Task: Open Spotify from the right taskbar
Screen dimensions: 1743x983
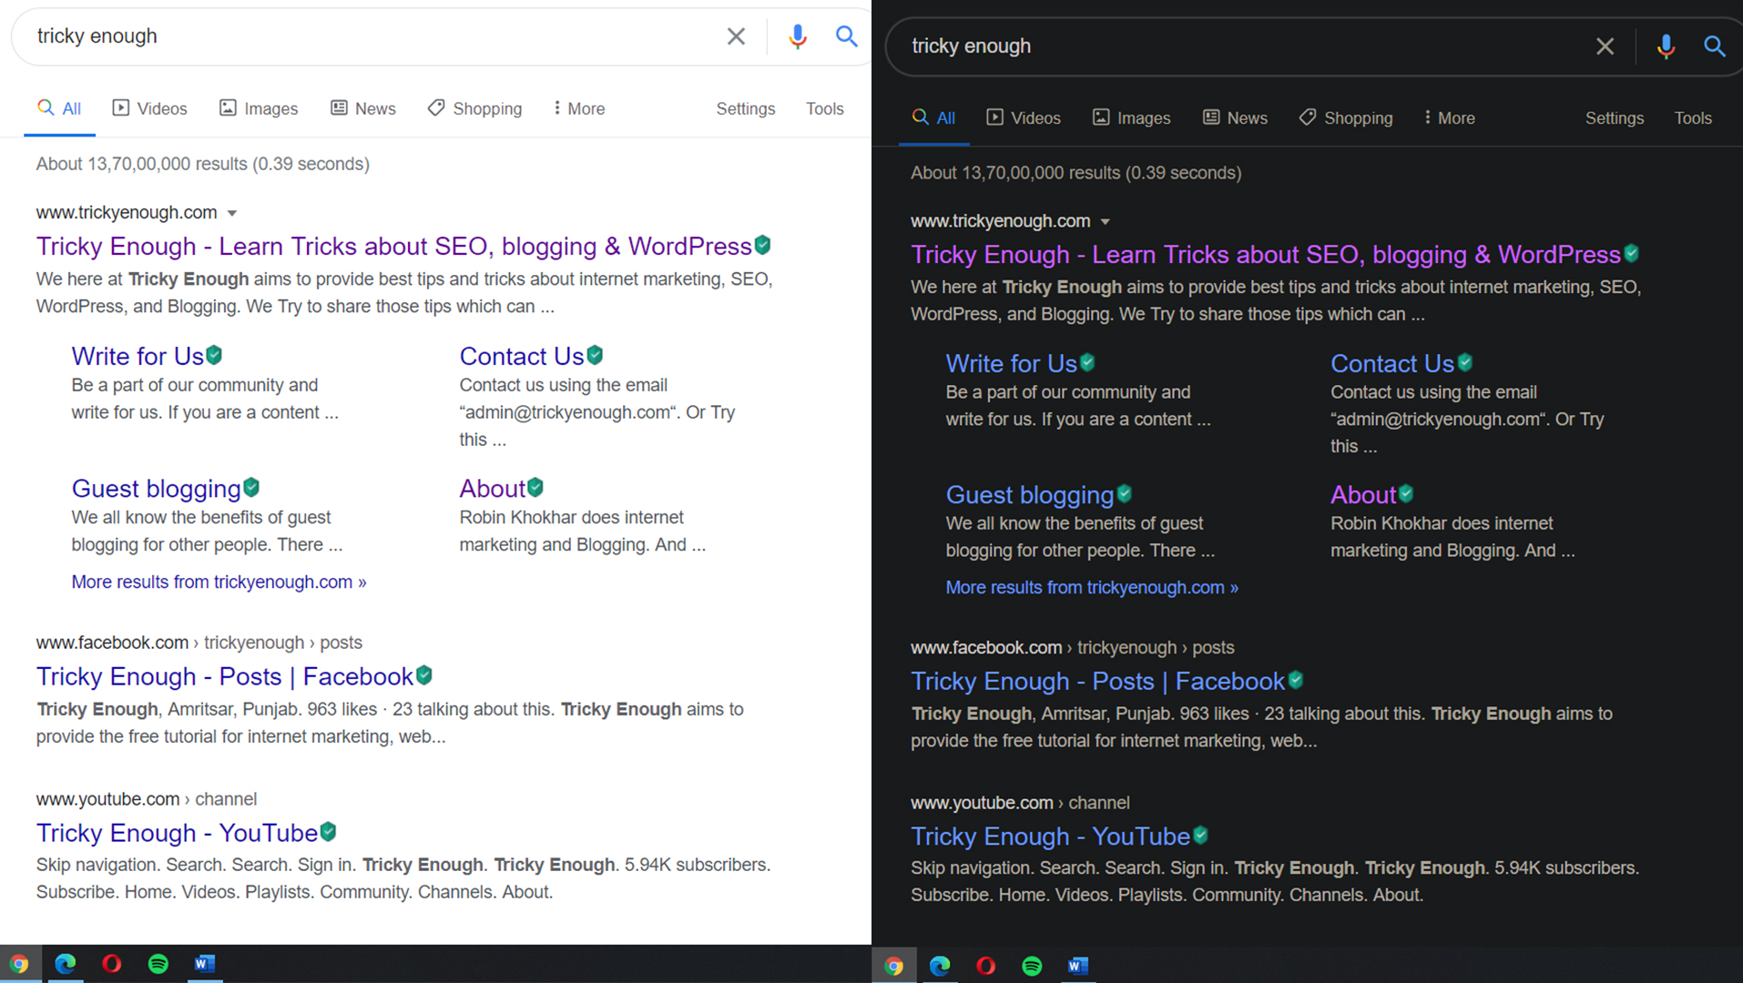Action: tap(1032, 966)
